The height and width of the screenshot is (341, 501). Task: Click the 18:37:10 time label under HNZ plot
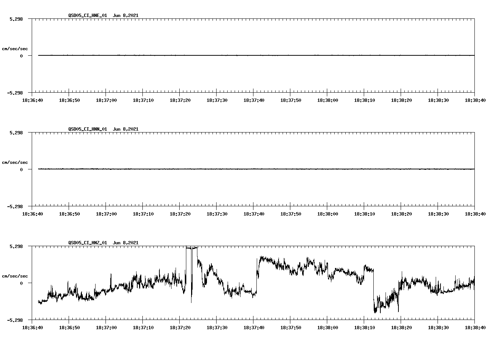pyautogui.click(x=143, y=327)
